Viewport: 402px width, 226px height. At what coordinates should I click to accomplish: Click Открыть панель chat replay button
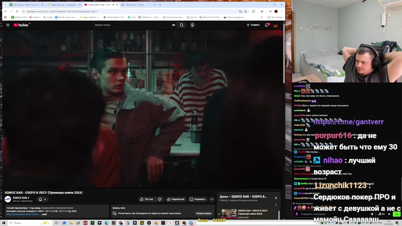coord(204,213)
